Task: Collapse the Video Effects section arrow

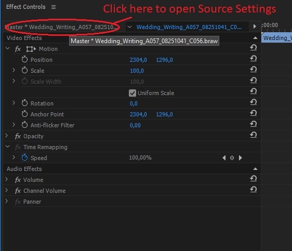Action: pos(255,38)
